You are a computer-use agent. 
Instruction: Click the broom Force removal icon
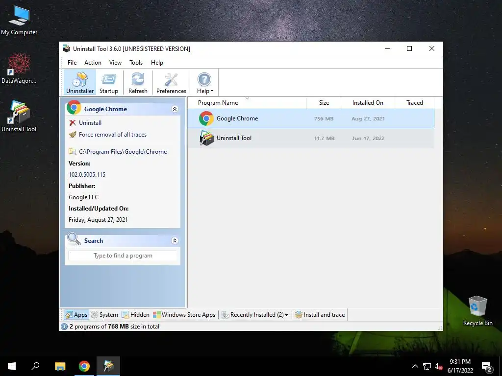(x=73, y=135)
